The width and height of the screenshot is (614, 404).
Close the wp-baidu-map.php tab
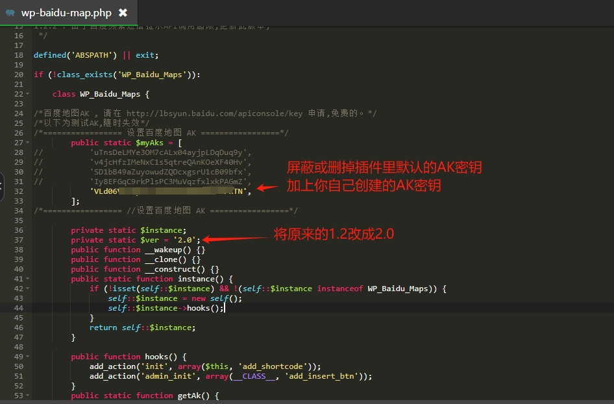pyautogui.click(x=123, y=13)
